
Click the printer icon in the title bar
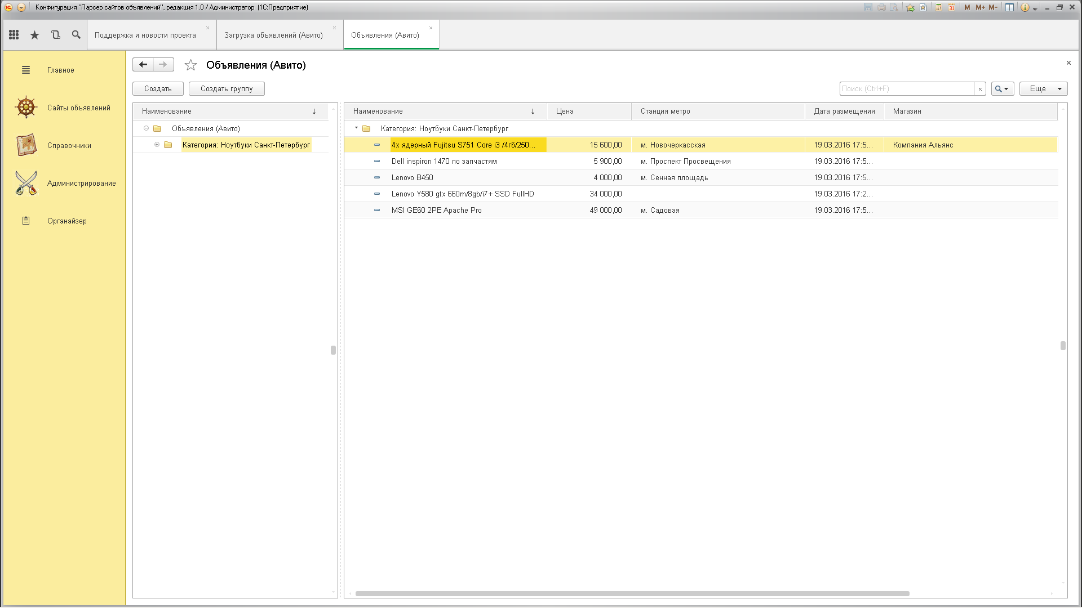click(x=881, y=7)
